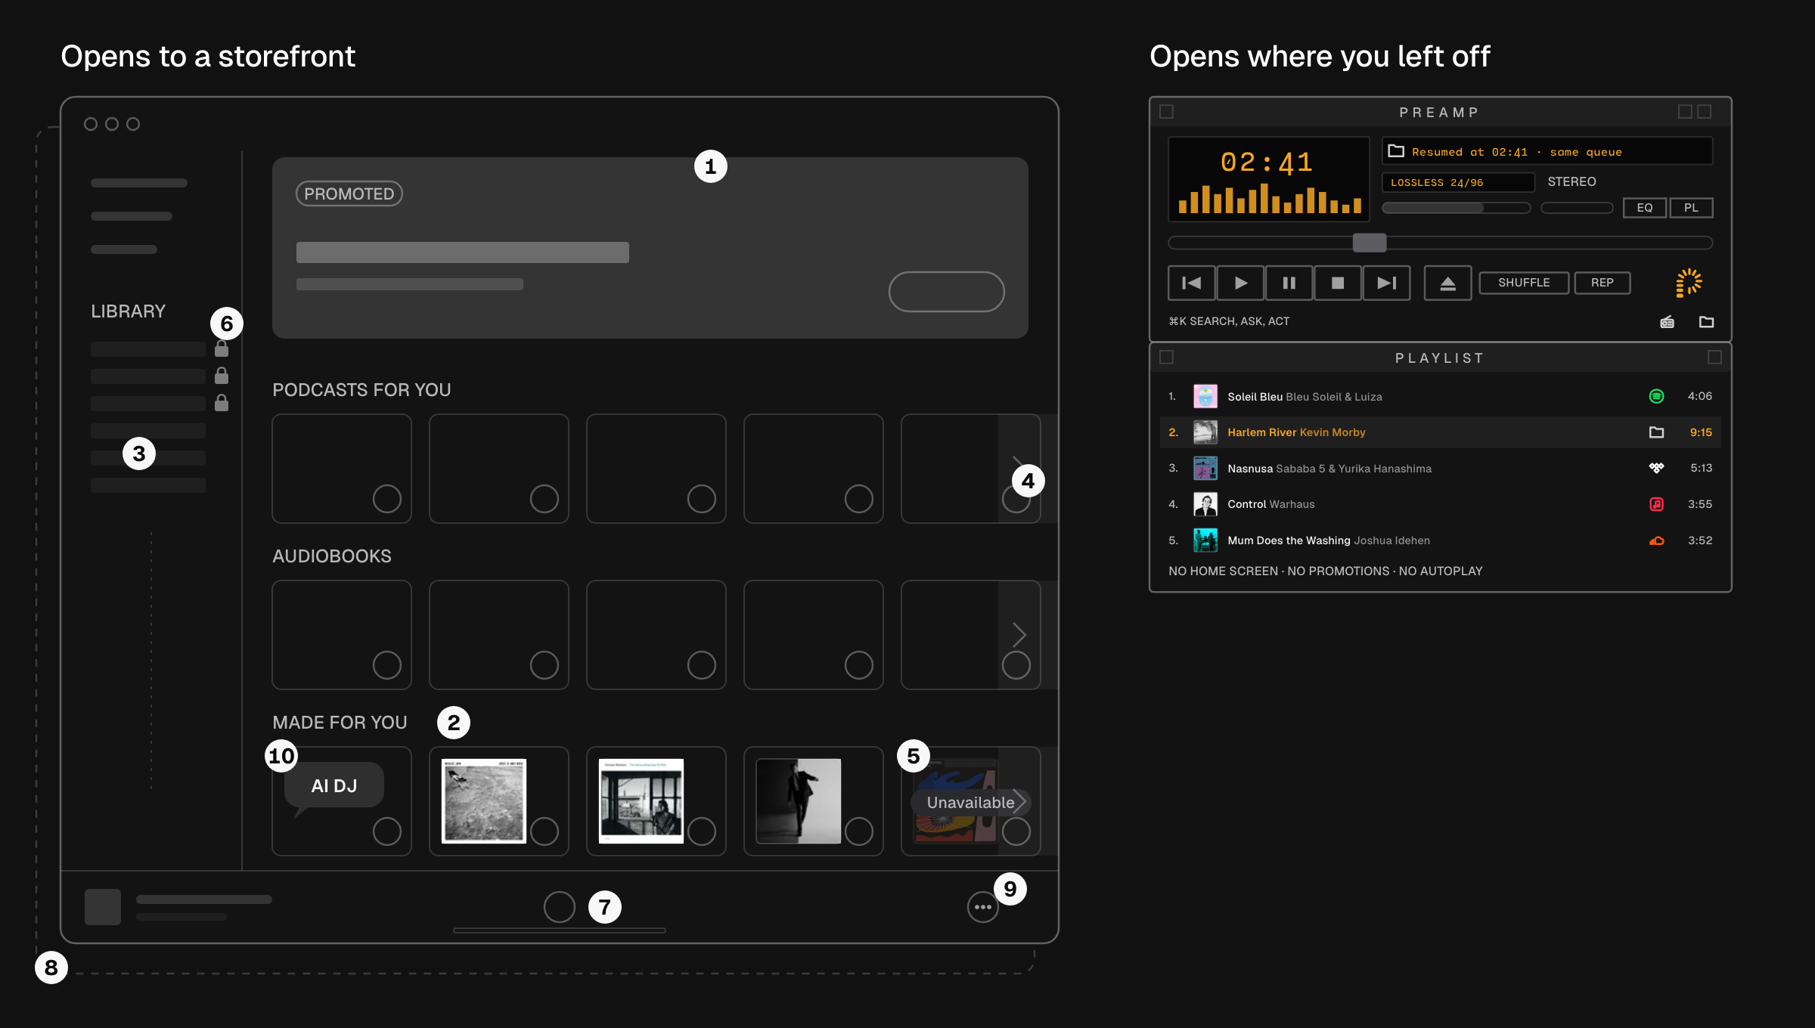Click the orange sunburst logo in Preamp
Screen dimensions: 1815x1028
coord(1689,283)
